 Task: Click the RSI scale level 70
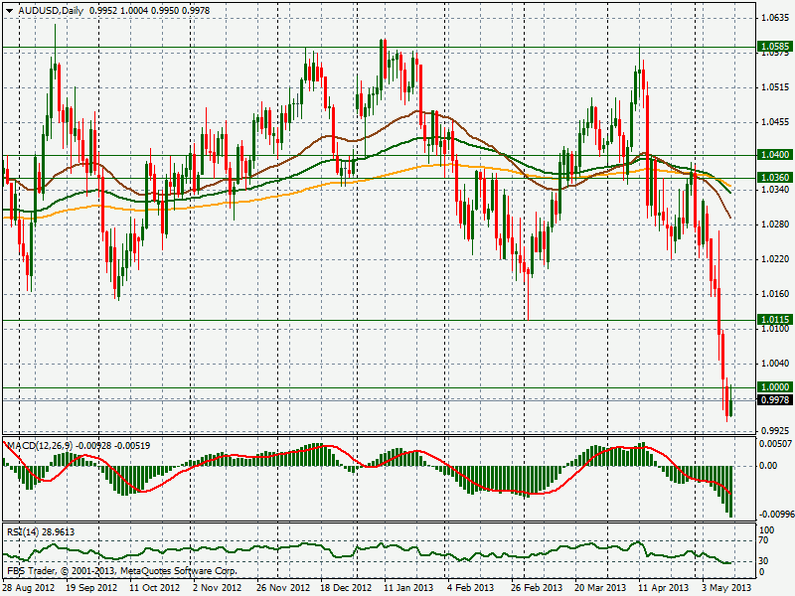point(763,540)
